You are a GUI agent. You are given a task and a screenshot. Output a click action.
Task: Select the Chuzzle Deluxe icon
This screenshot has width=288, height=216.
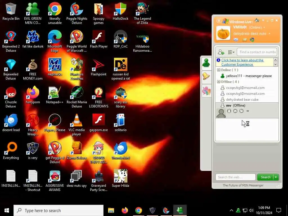point(11,97)
